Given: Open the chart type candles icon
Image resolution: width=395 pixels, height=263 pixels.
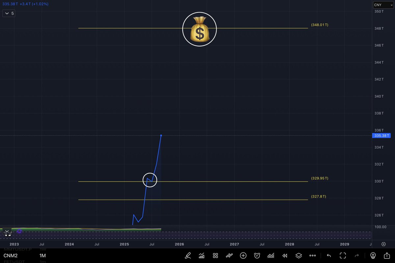Looking at the screenshot, I should (201, 255).
